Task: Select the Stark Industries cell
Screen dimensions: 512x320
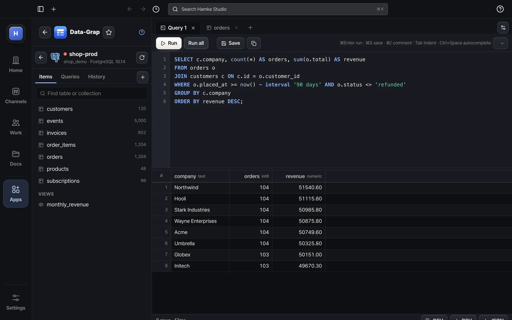Action: click(200, 210)
